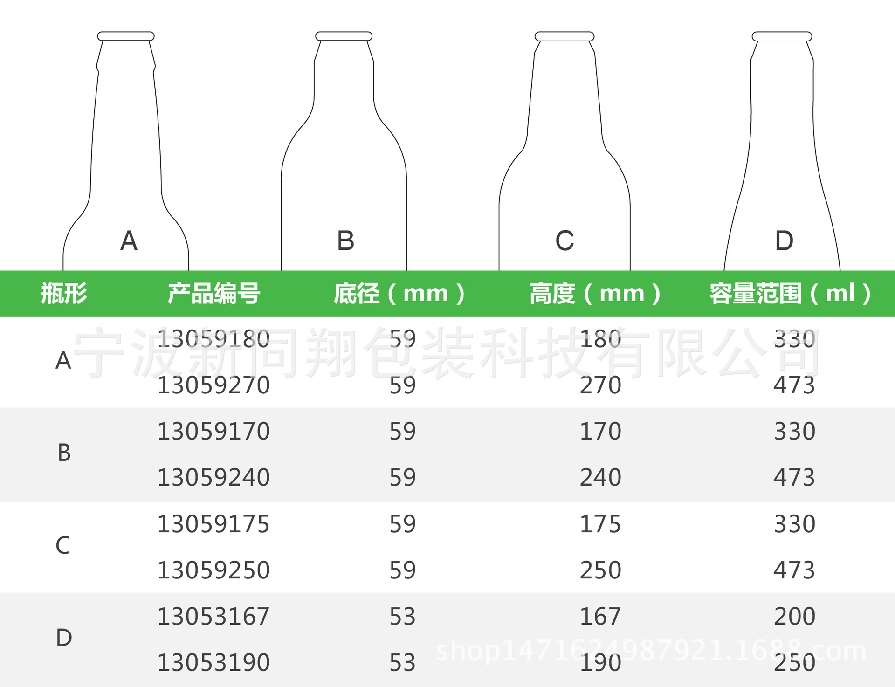Screen dimensions: 895x687
Task: Click row label B in the table
Action: click(x=64, y=453)
